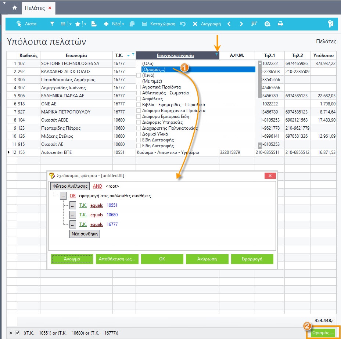
Task: Click the equals operator for T.K. 10680
Action: coord(97,215)
